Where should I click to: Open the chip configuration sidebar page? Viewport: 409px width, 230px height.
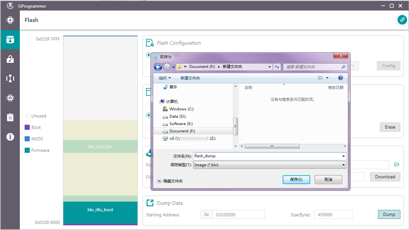pyautogui.click(x=10, y=98)
